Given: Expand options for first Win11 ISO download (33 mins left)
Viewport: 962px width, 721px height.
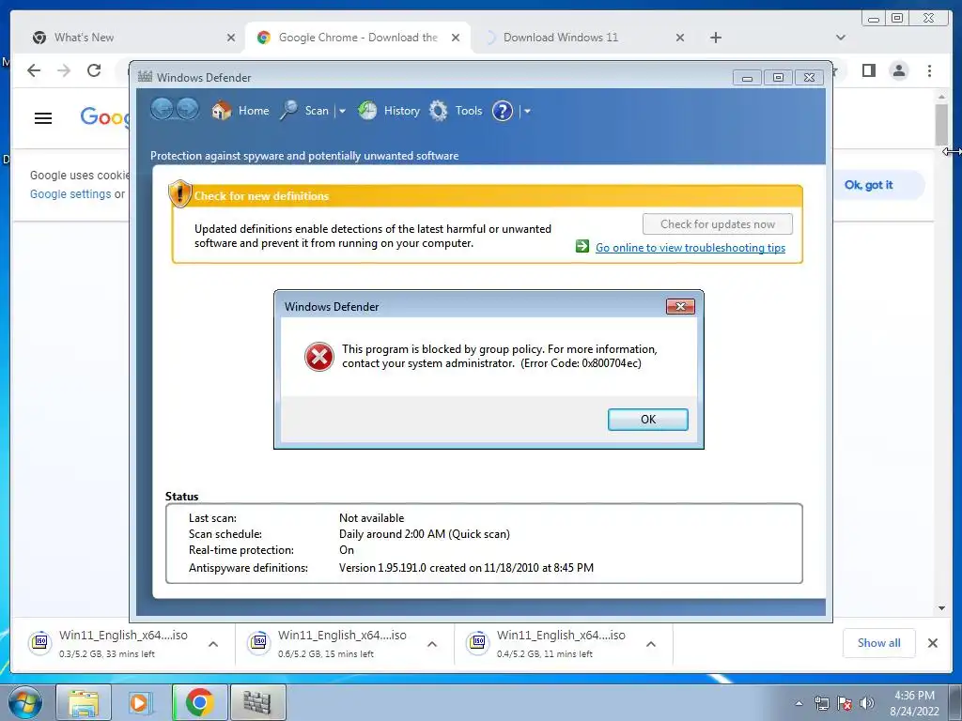Looking at the screenshot, I should click(x=213, y=644).
